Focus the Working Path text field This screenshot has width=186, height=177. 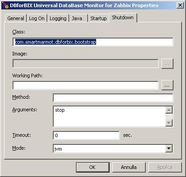[85, 85]
